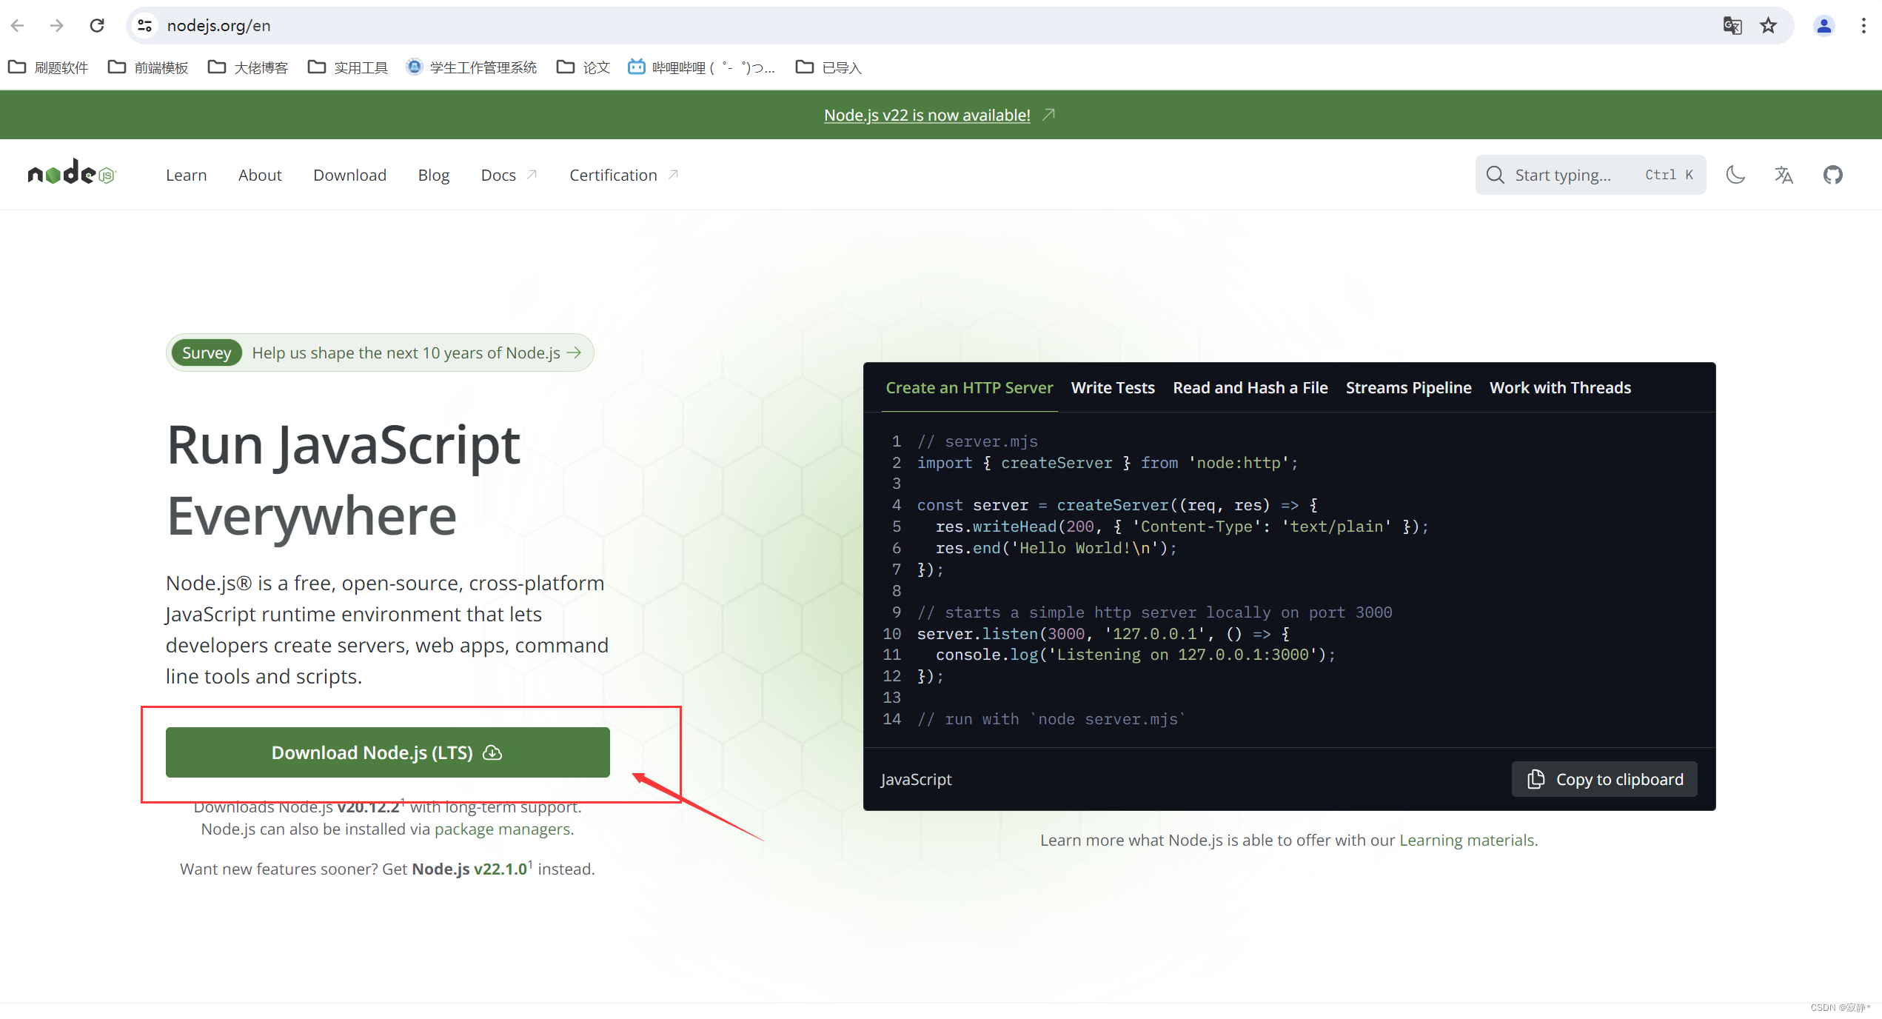This screenshot has width=1882, height=1019.
Task: Open the GitHub icon link
Action: [x=1832, y=175]
